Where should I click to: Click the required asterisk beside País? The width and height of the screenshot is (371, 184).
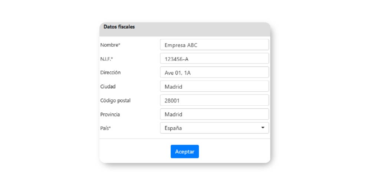tap(110, 128)
